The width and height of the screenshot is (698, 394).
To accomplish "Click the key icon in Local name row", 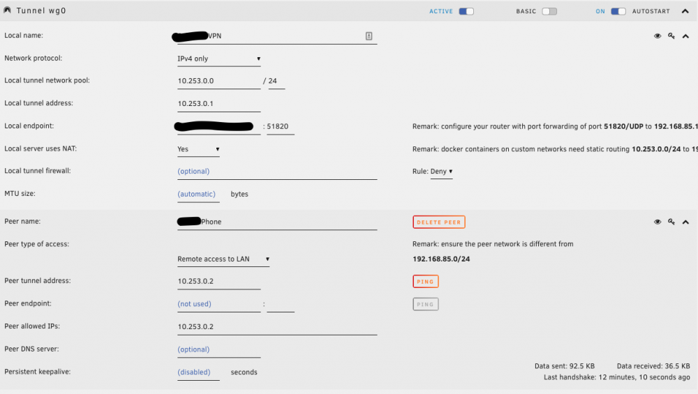I will coord(671,36).
